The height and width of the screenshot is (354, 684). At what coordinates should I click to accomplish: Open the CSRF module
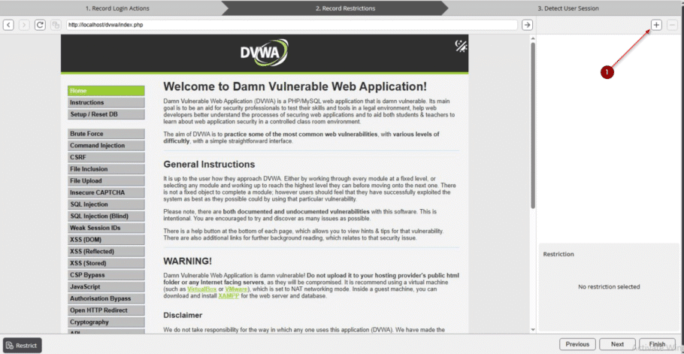[106, 157]
